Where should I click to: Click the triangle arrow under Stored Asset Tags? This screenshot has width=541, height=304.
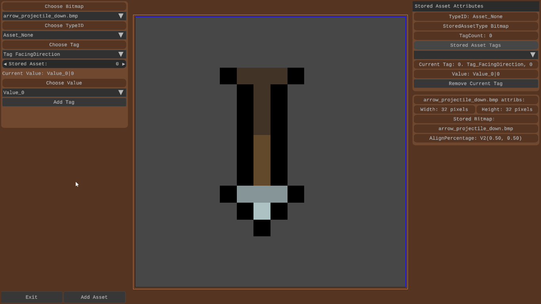click(x=533, y=55)
